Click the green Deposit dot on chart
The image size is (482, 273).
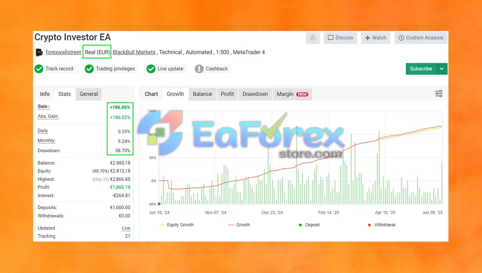click(x=159, y=204)
